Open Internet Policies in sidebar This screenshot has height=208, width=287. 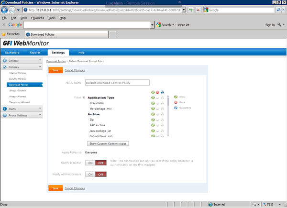coord(17,73)
